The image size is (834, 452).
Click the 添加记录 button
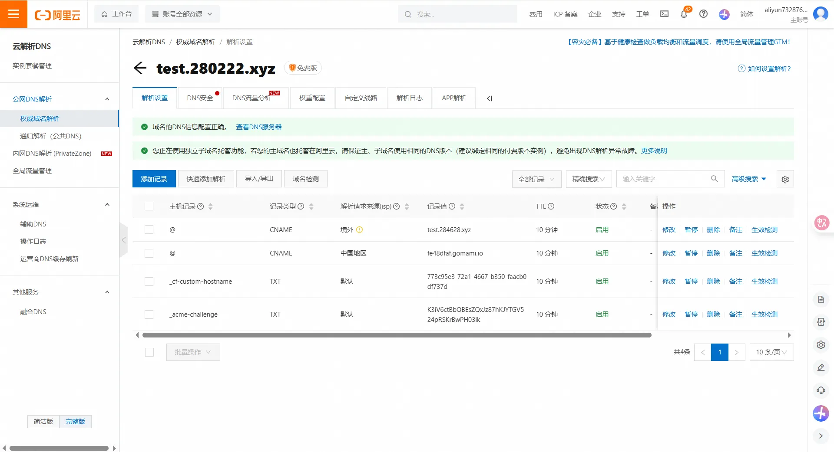click(x=154, y=179)
